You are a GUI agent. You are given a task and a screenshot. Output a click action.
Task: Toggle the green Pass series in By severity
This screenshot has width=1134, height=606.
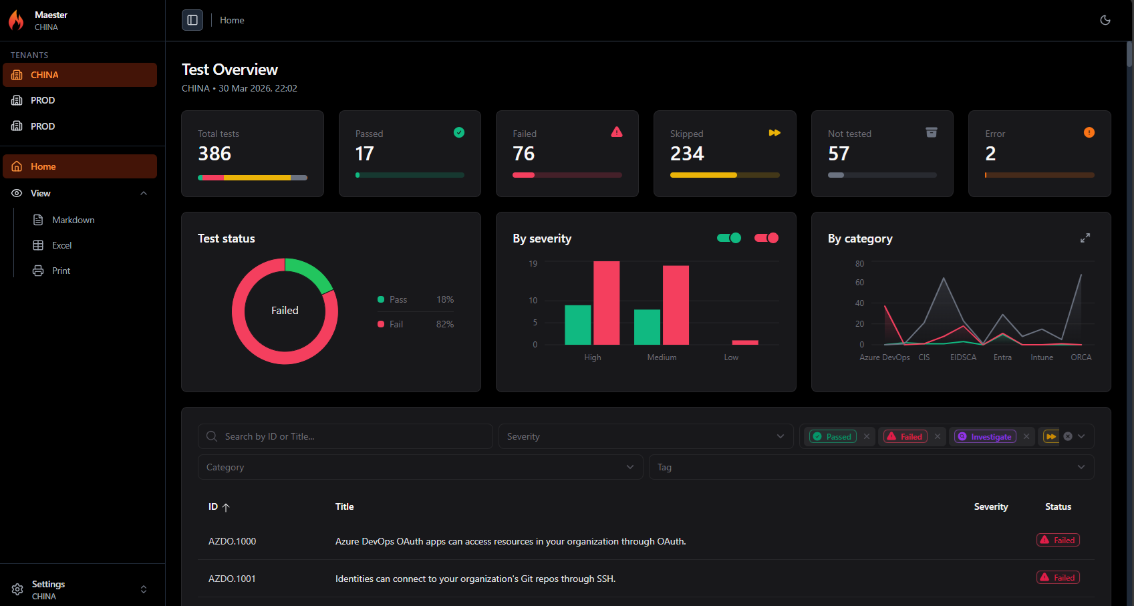click(x=729, y=237)
